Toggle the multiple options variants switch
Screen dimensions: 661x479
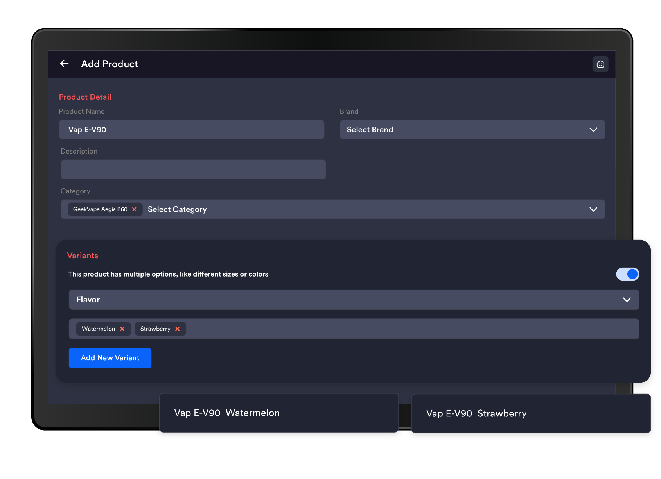[627, 274]
